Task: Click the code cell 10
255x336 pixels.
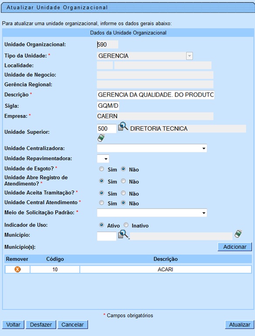Action: (55, 269)
